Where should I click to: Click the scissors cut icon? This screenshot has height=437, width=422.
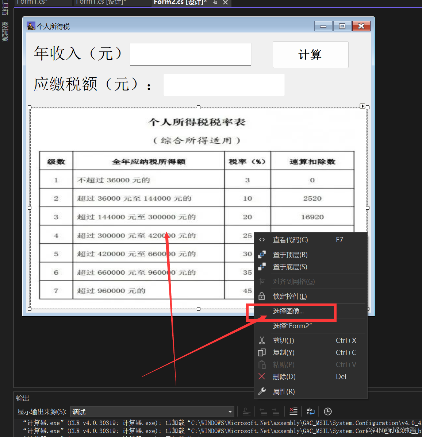(x=262, y=340)
